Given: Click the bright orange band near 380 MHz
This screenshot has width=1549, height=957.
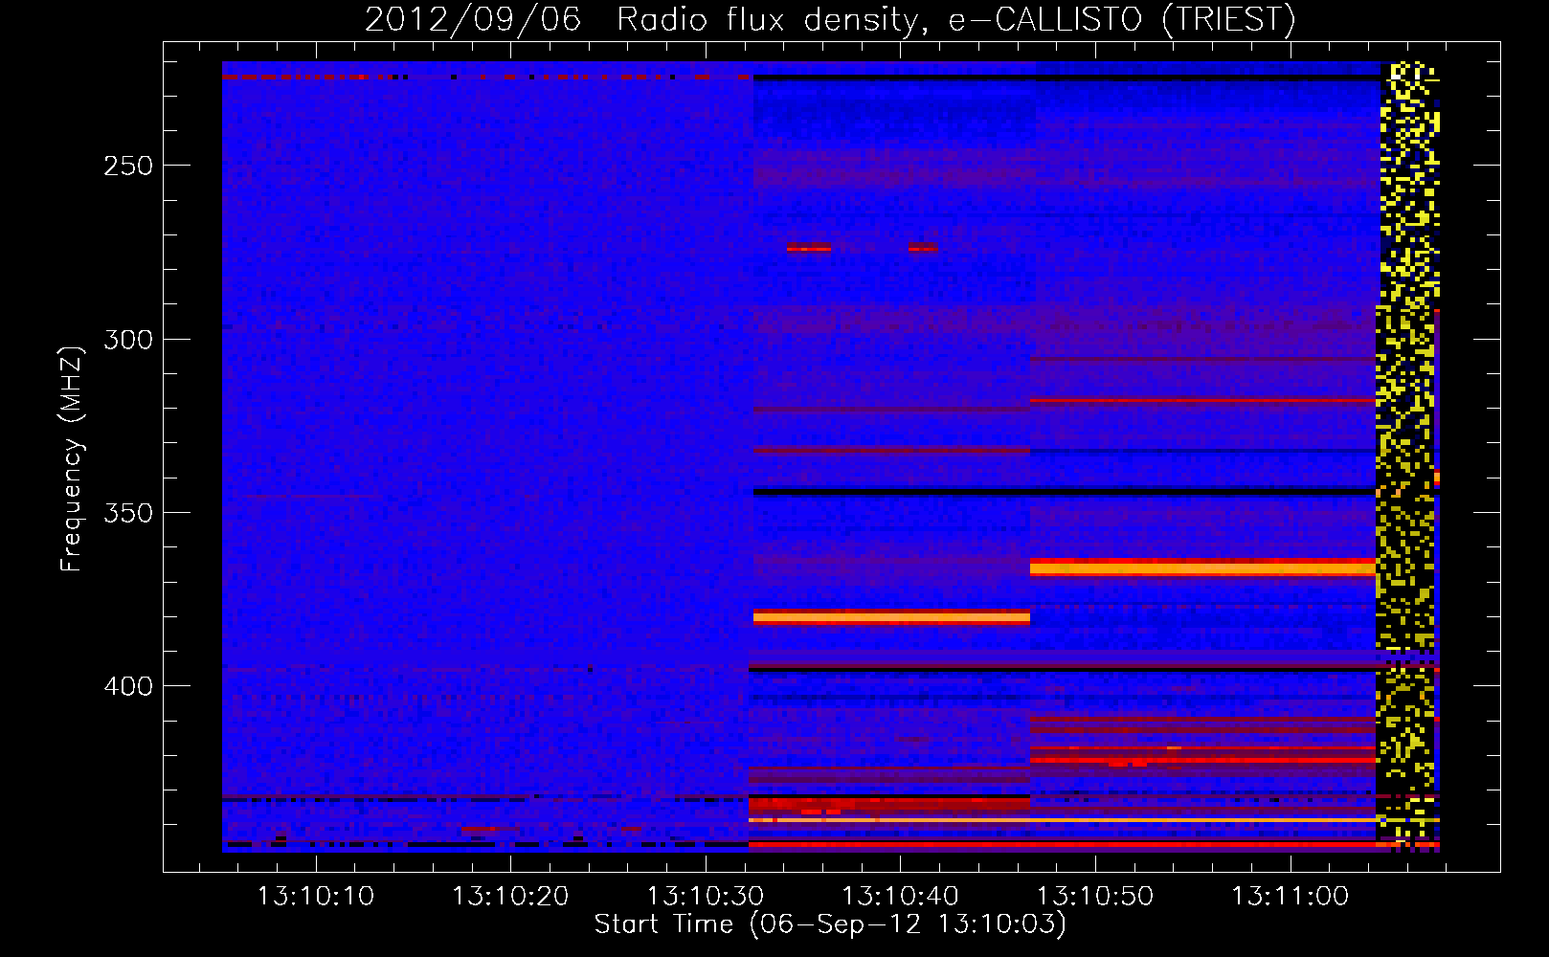Looking at the screenshot, I should (x=891, y=617).
